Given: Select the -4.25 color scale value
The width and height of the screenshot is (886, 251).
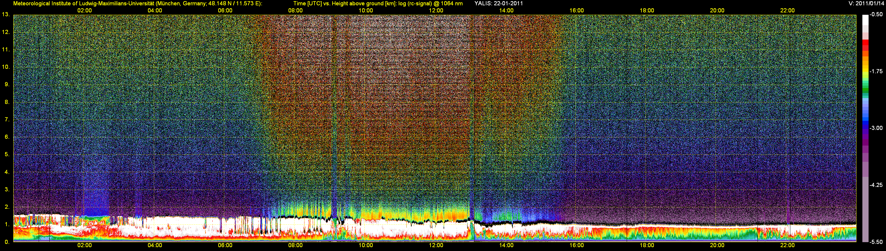Looking at the screenshot, I should (x=876, y=185).
